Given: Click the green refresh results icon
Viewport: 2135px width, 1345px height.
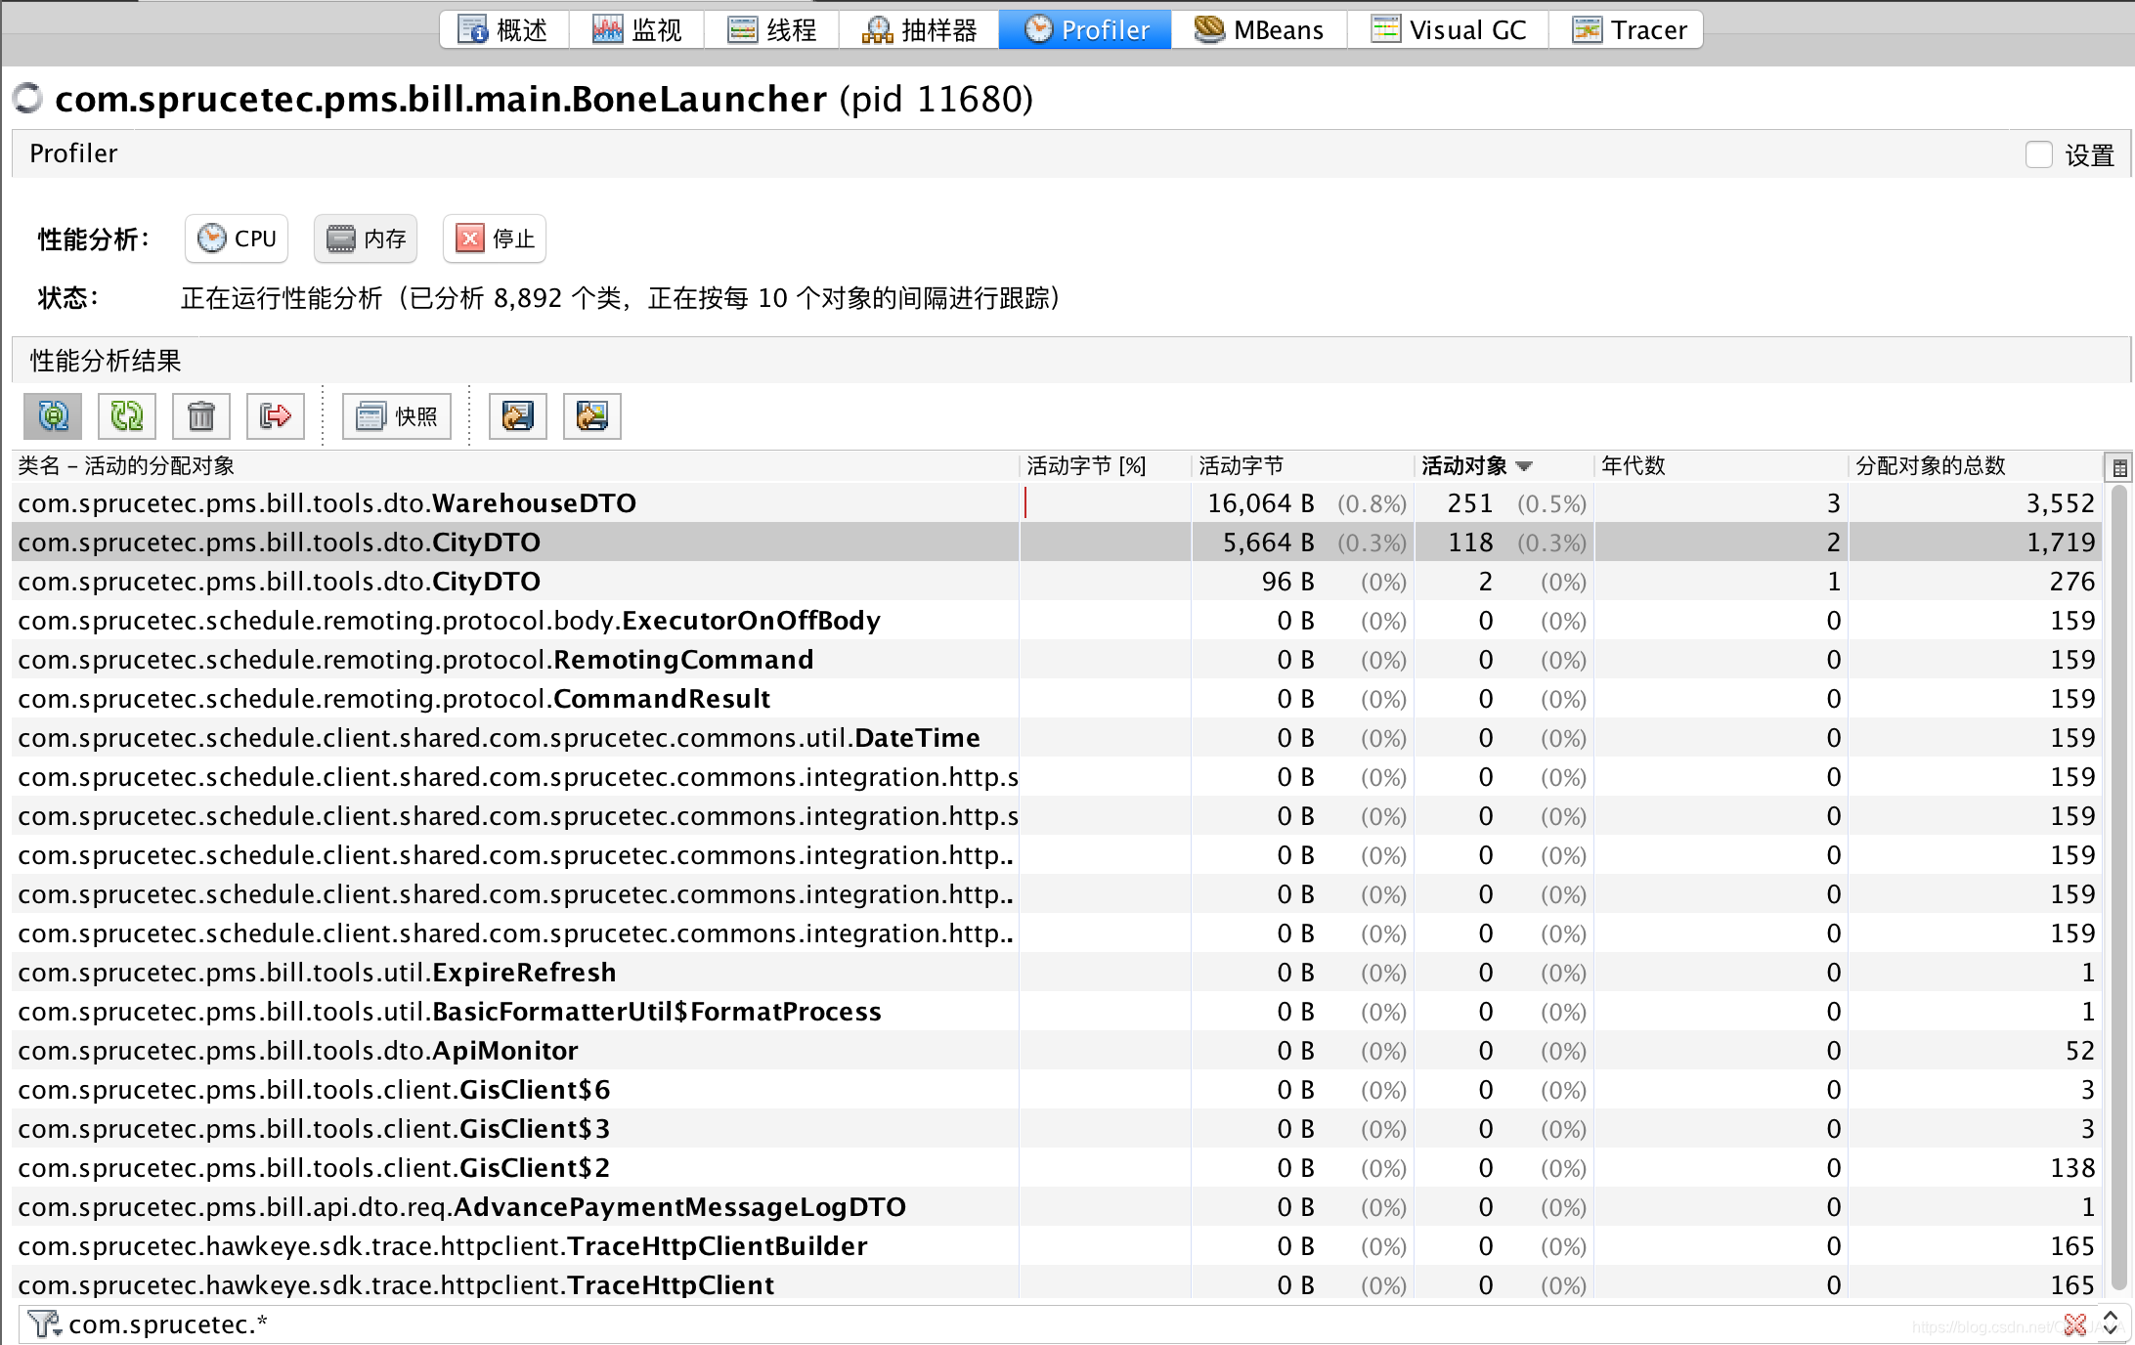Looking at the screenshot, I should click(127, 416).
